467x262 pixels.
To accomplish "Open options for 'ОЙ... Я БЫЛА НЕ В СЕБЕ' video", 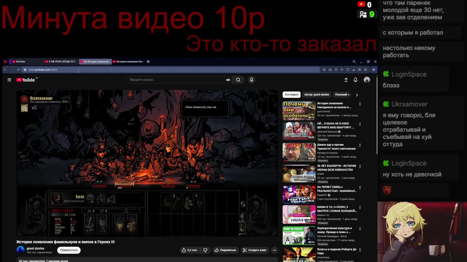I will [x=360, y=124].
